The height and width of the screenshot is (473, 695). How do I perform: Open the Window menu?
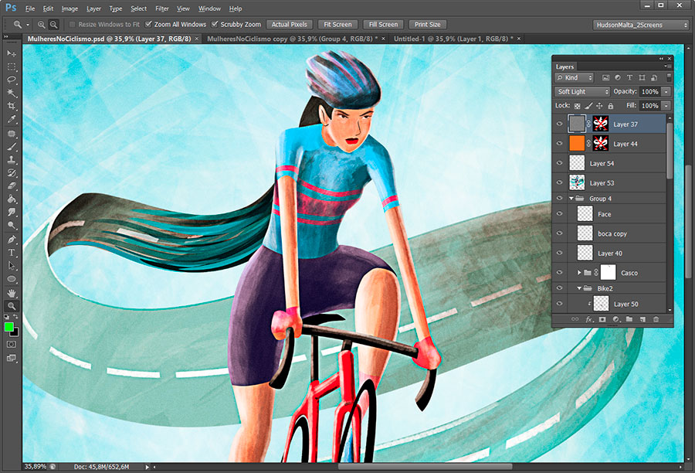[209, 9]
